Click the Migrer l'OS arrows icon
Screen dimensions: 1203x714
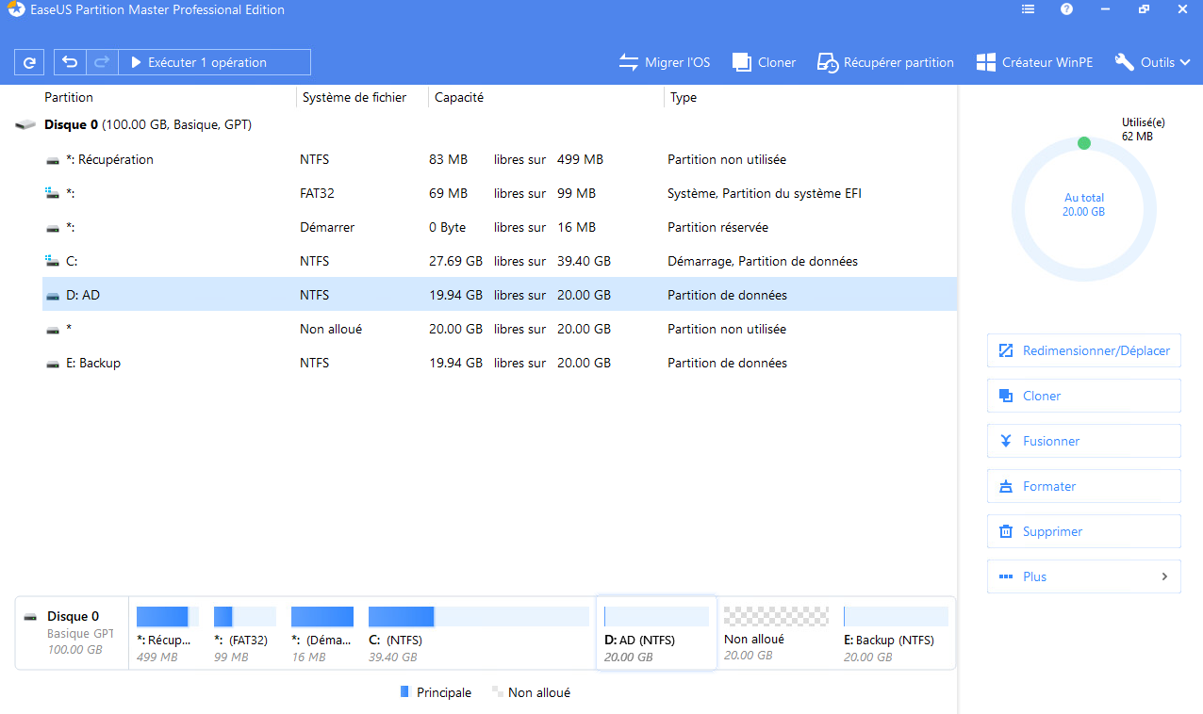[629, 62]
